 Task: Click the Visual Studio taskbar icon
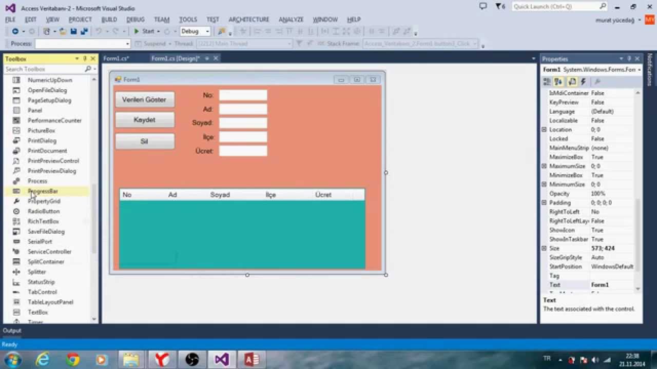pyautogui.click(x=222, y=359)
